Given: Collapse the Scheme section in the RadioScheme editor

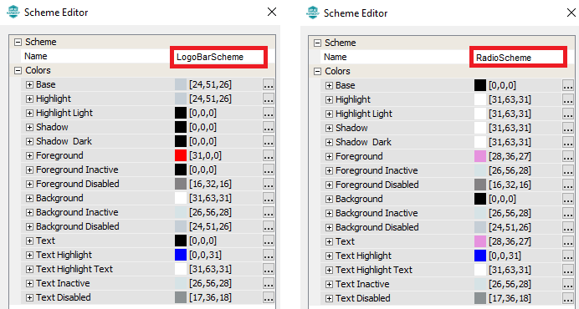Looking at the screenshot, I should point(317,43).
